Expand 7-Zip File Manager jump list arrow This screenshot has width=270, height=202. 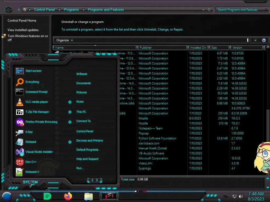tap(70, 112)
